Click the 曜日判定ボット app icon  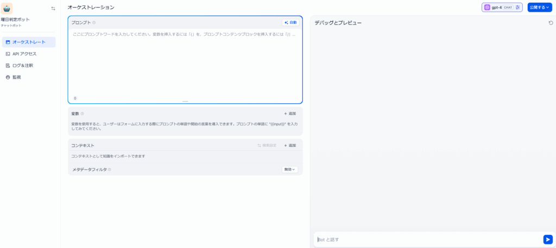coord(7,8)
